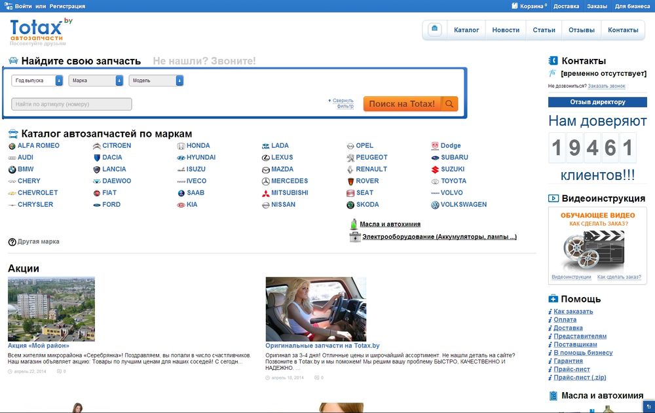
Task: Click the Volkswagen VW logo icon
Action: 435,205
